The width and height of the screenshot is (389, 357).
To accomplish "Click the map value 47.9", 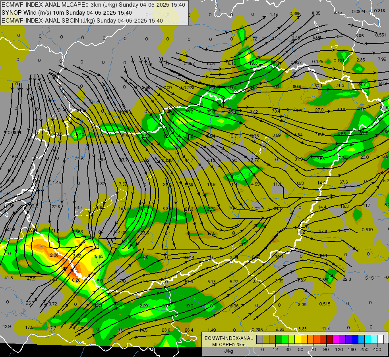I will tap(31, 279).
